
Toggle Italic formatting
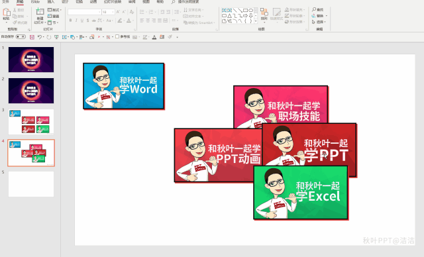tap(76, 21)
